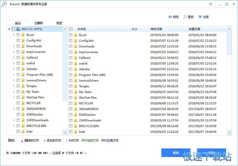Viewport: 238px width, 166px height.
Task: Click the Rcysoft magnifier app logo
Action: click(x=4, y=4)
